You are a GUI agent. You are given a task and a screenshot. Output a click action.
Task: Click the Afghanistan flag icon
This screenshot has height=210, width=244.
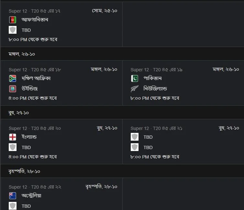click(x=13, y=20)
